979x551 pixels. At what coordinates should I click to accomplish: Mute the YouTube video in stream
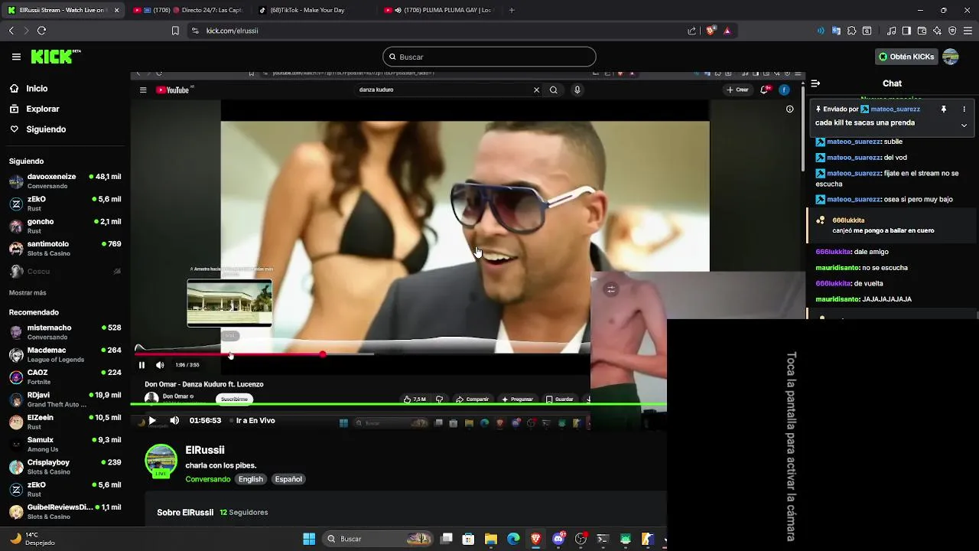pyautogui.click(x=160, y=365)
